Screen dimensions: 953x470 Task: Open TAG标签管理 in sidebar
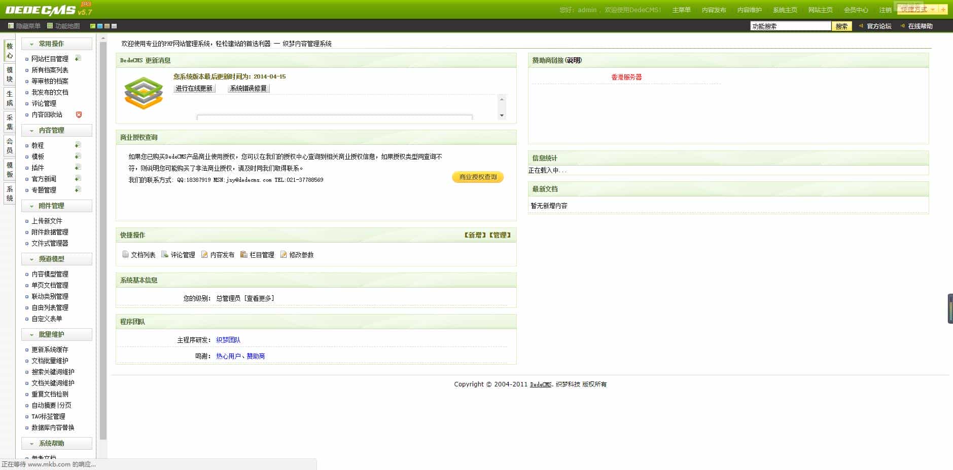pos(48,416)
